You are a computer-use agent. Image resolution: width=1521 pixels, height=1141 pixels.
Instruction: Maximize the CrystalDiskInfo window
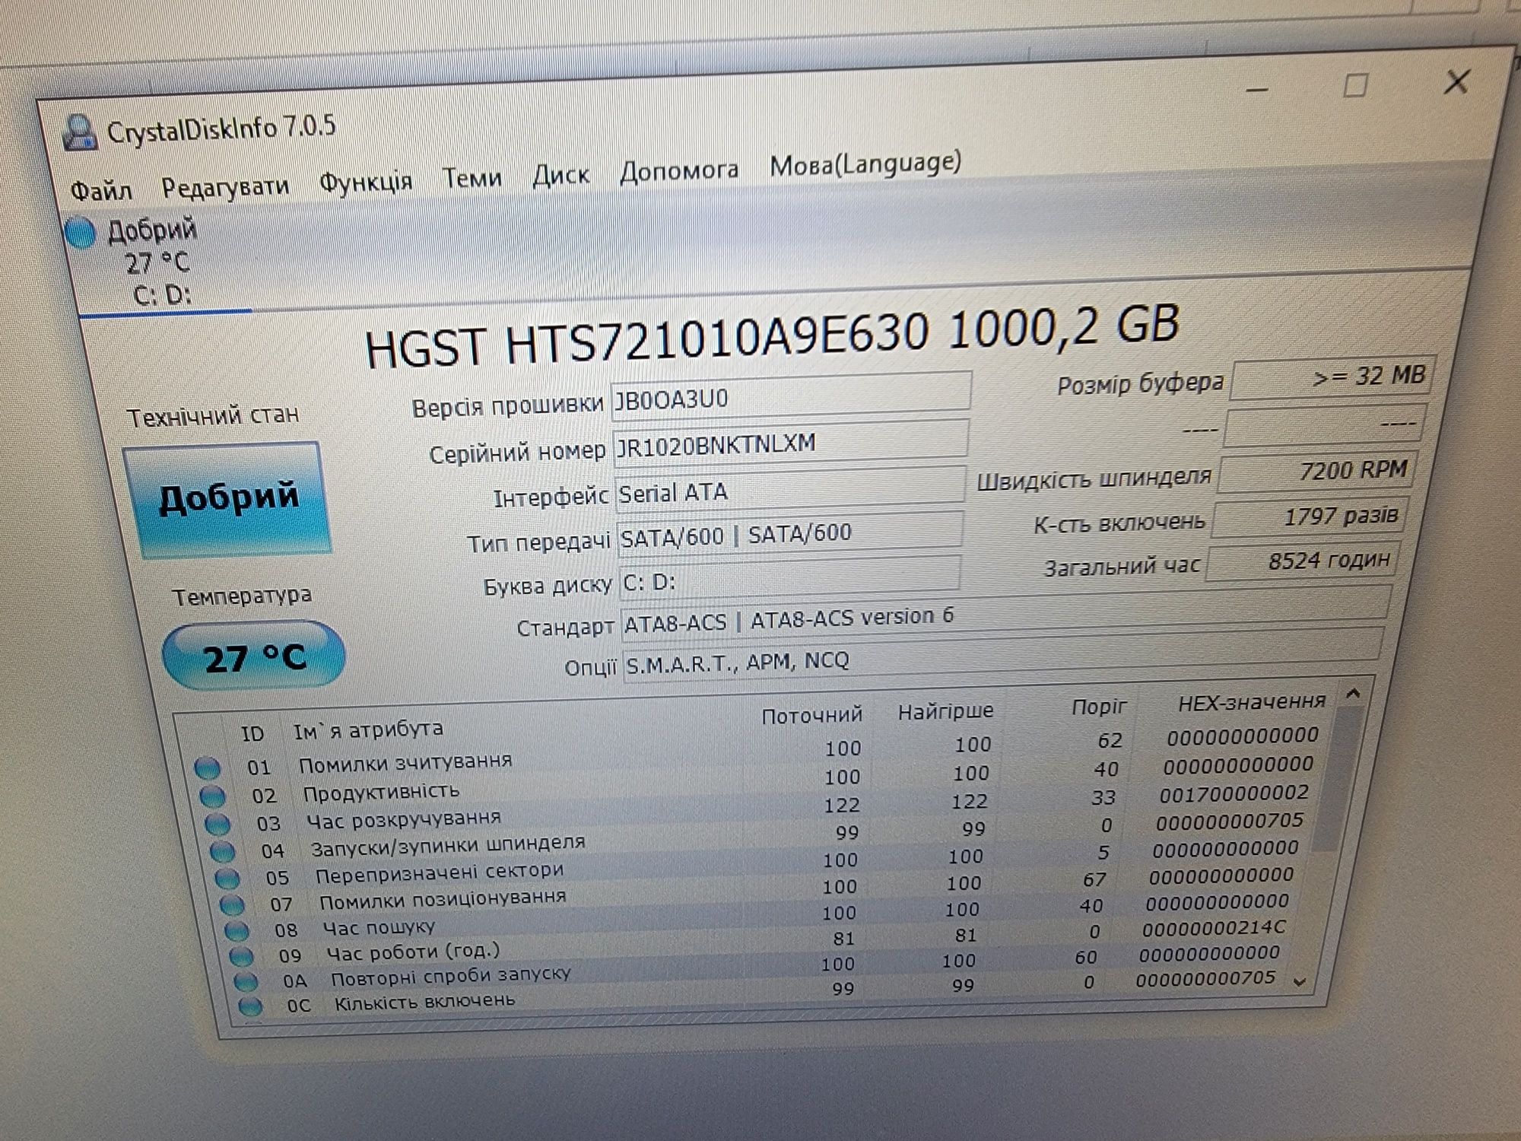click(x=1354, y=85)
